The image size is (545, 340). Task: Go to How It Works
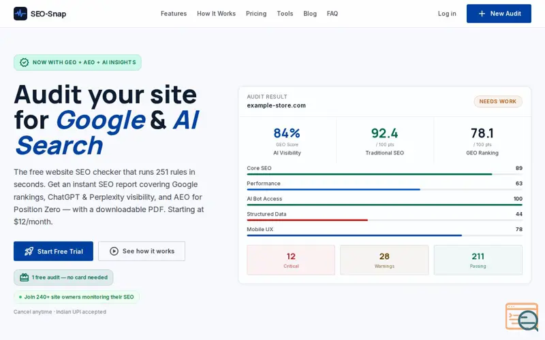[216, 14]
